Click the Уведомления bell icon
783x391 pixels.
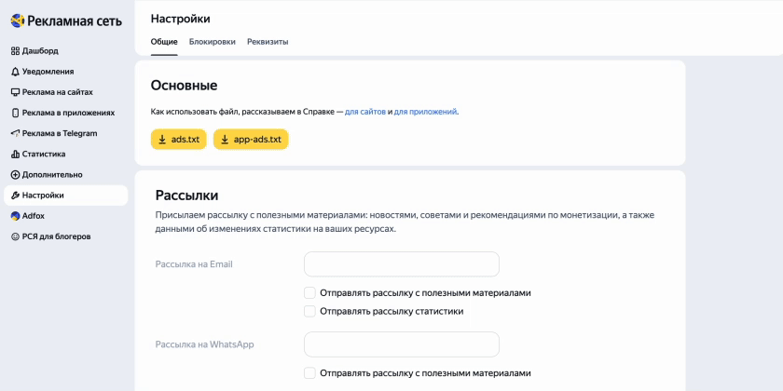[15, 72]
